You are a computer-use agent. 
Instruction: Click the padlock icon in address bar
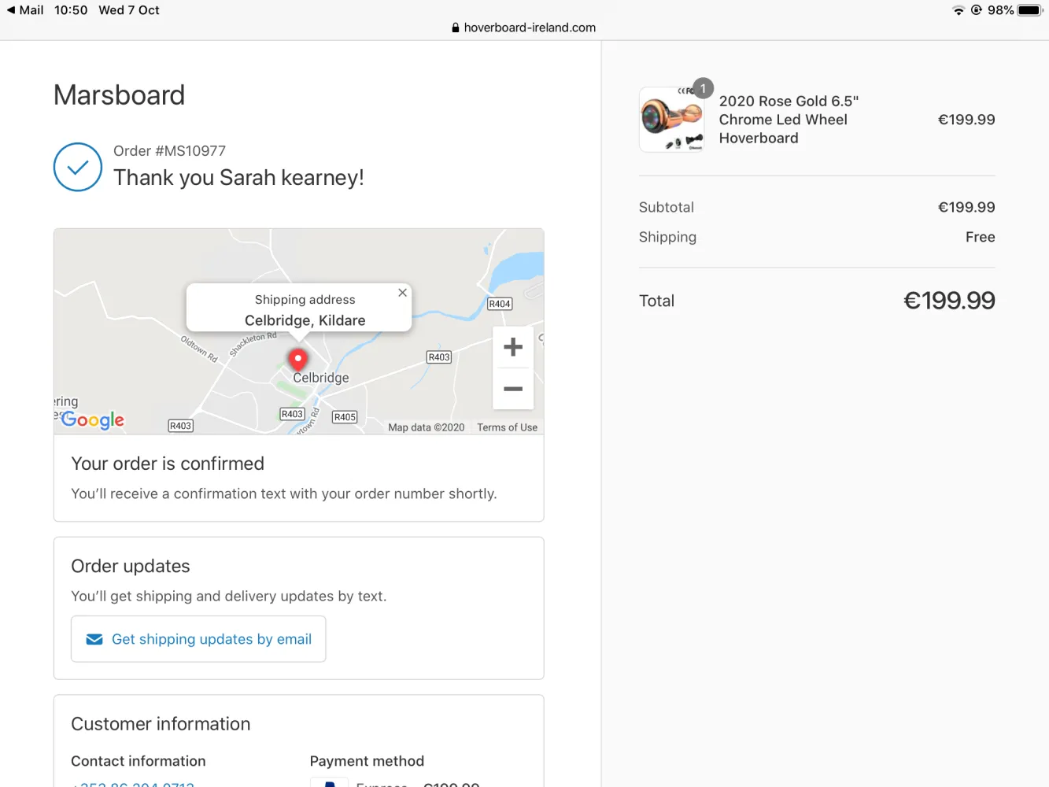pos(455,28)
